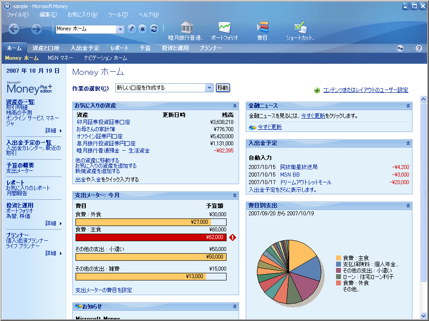429x321 pixels.
Task: Switch to the 入出金予定 tab
Action: coord(85,48)
